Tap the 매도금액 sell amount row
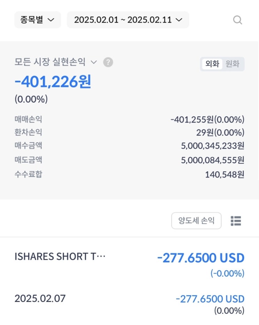 (129, 160)
